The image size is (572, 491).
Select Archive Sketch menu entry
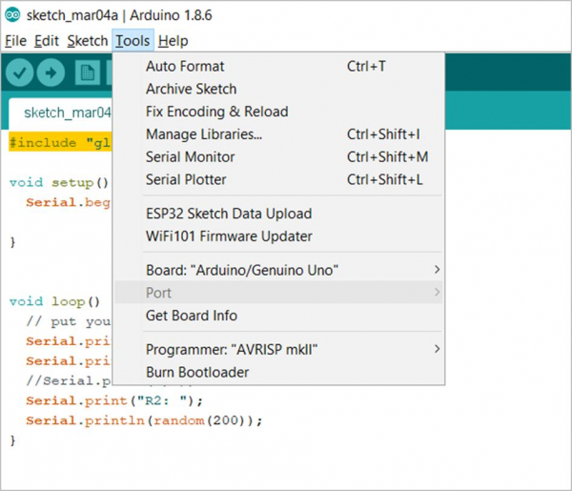191,89
